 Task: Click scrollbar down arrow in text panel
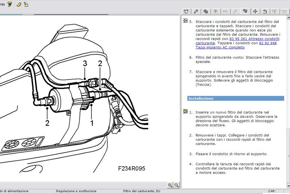(x=288, y=185)
